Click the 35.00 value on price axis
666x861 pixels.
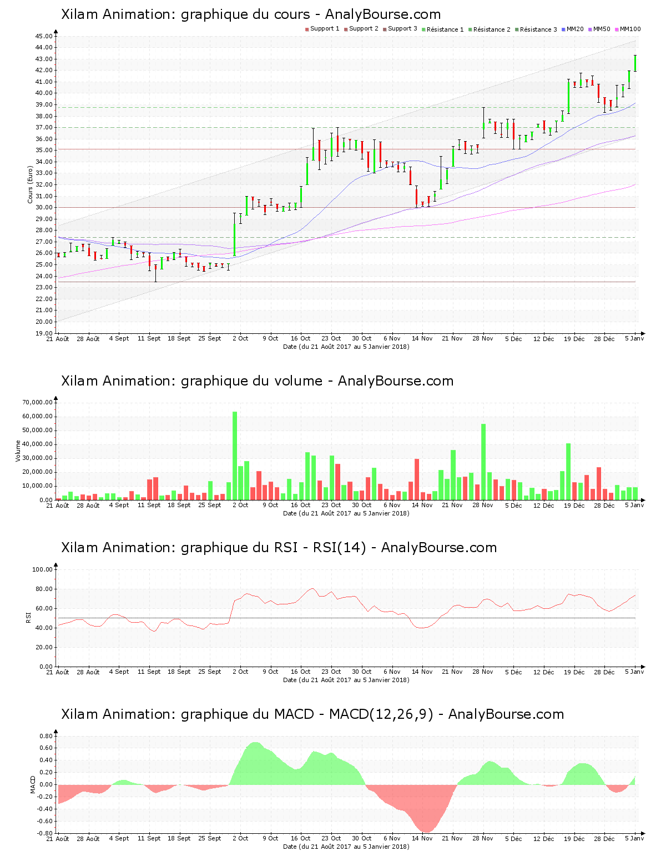(x=44, y=151)
